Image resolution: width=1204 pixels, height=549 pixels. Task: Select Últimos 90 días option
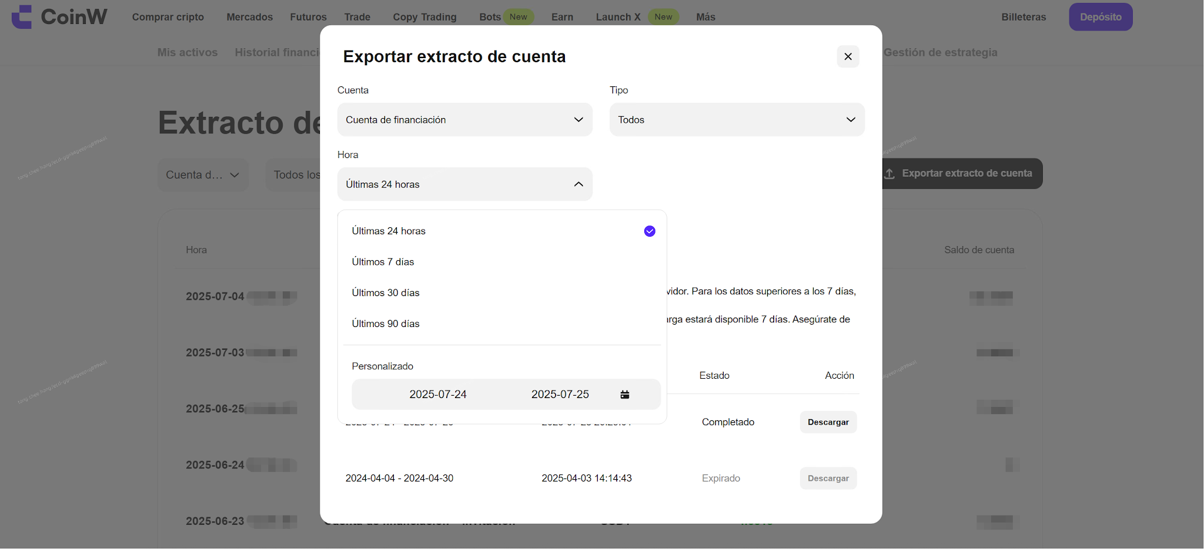tap(502, 324)
